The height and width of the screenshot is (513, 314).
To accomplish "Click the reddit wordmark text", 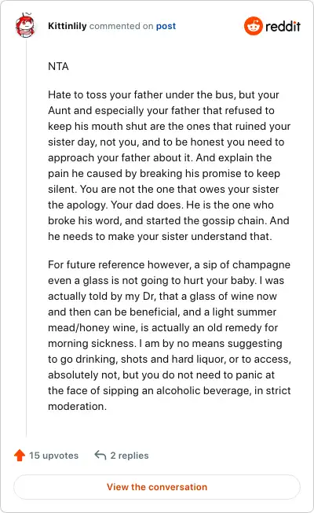I will (x=283, y=26).
